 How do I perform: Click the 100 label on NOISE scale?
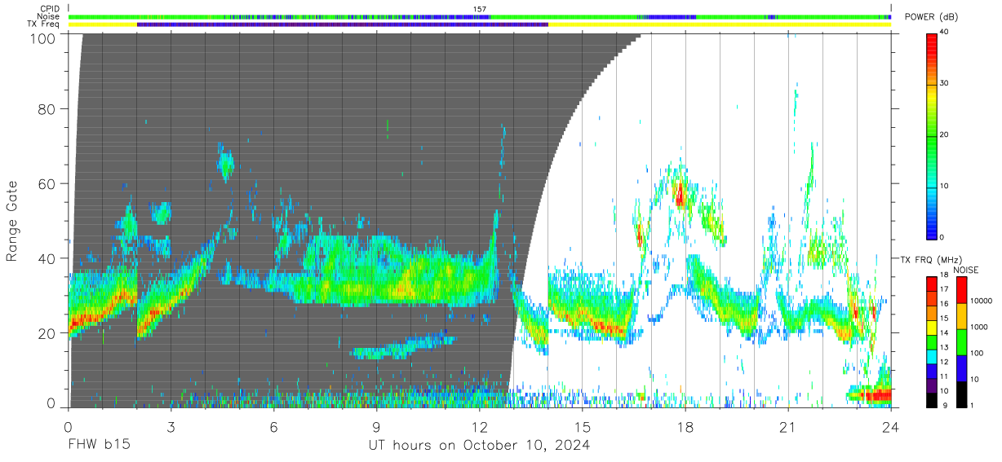click(x=975, y=354)
